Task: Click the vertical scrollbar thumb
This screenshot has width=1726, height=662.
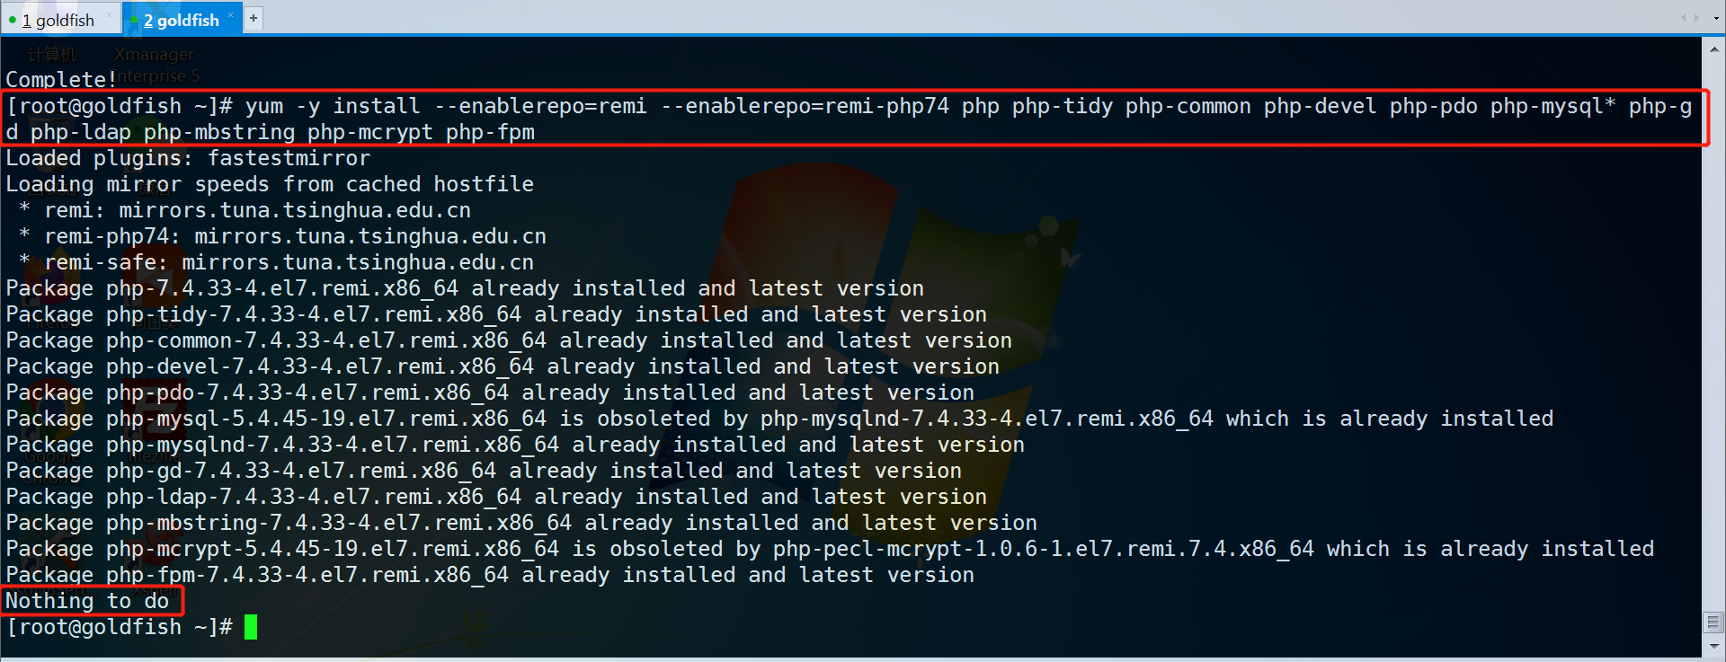Action: click(1713, 622)
